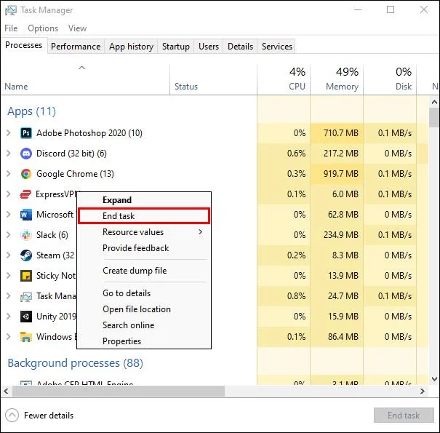Choose Expand in the context menu

pyautogui.click(x=144, y=200)
